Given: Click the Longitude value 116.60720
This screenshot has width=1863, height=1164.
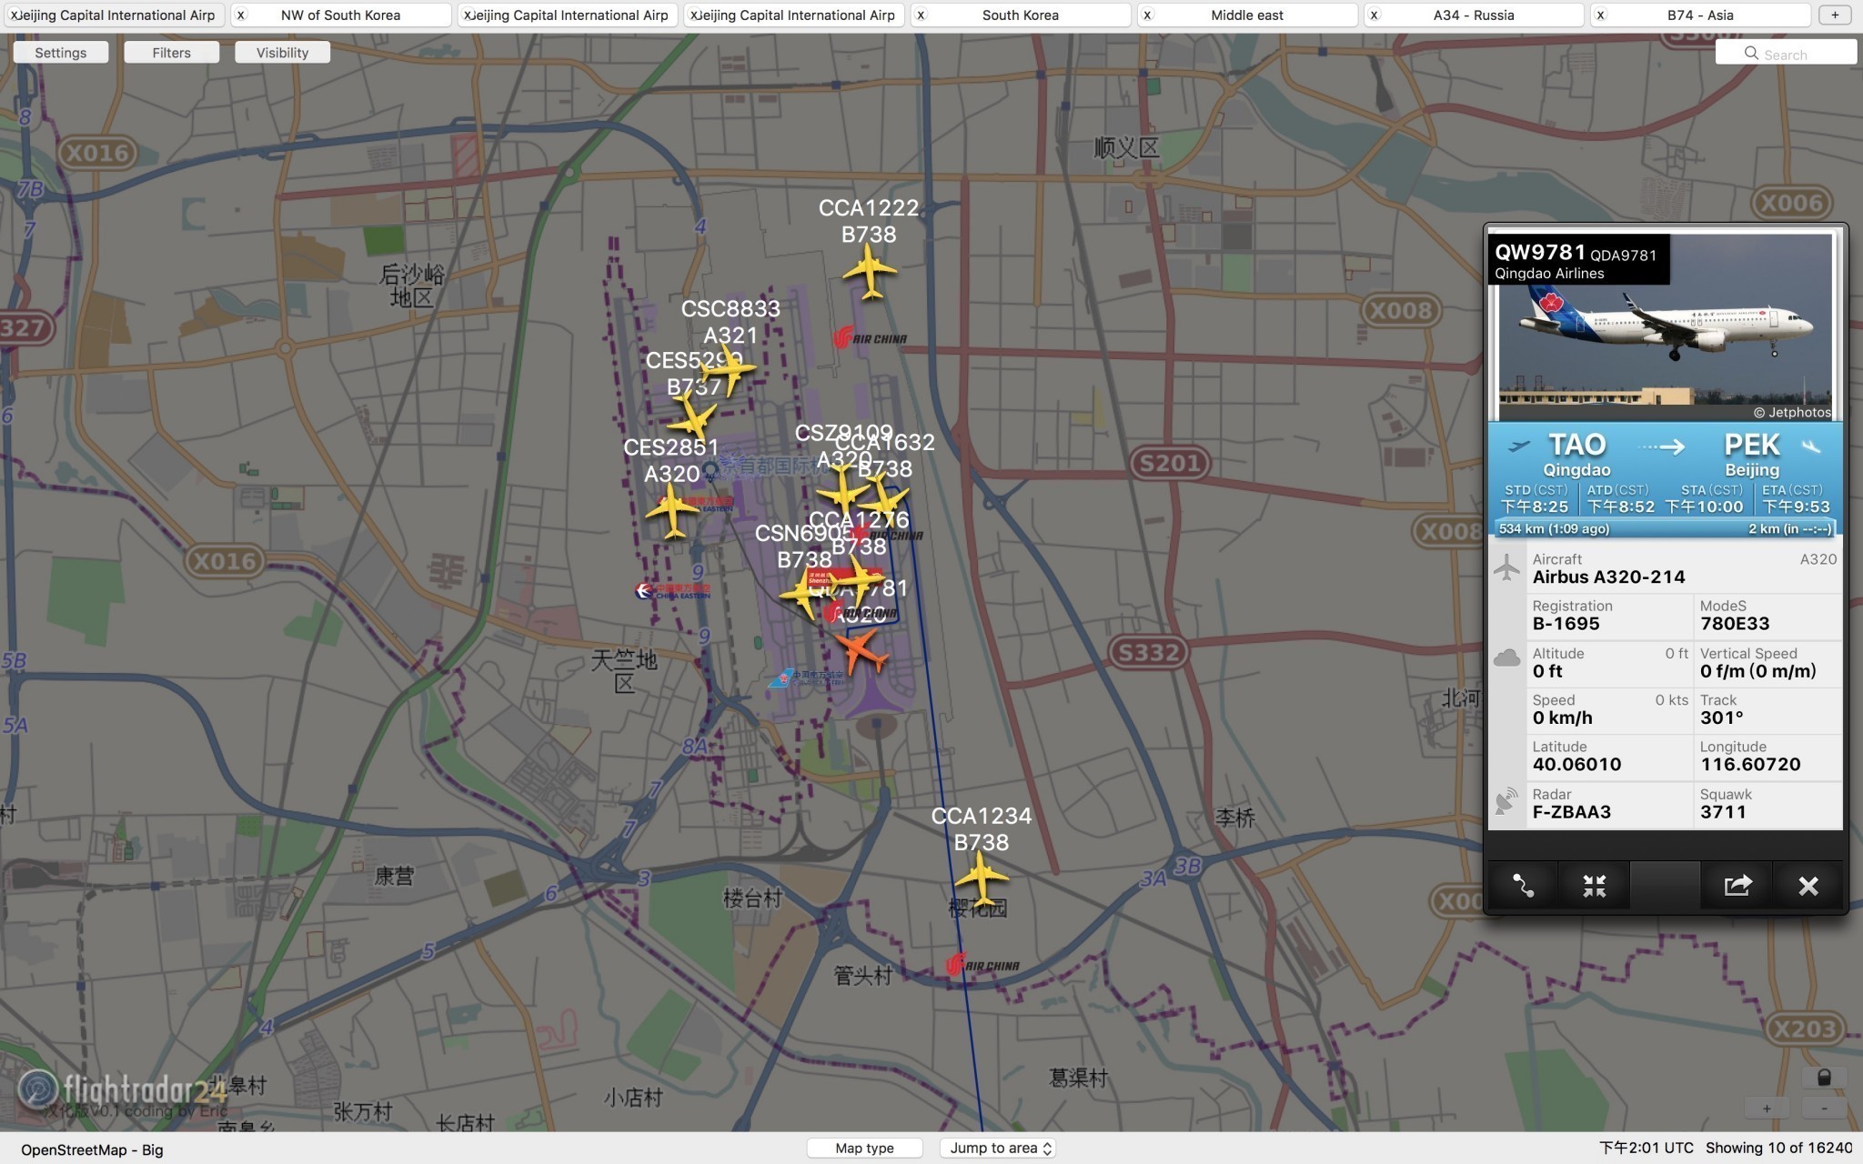Looking at the screenshot, I should click(x=1750, y=765).
